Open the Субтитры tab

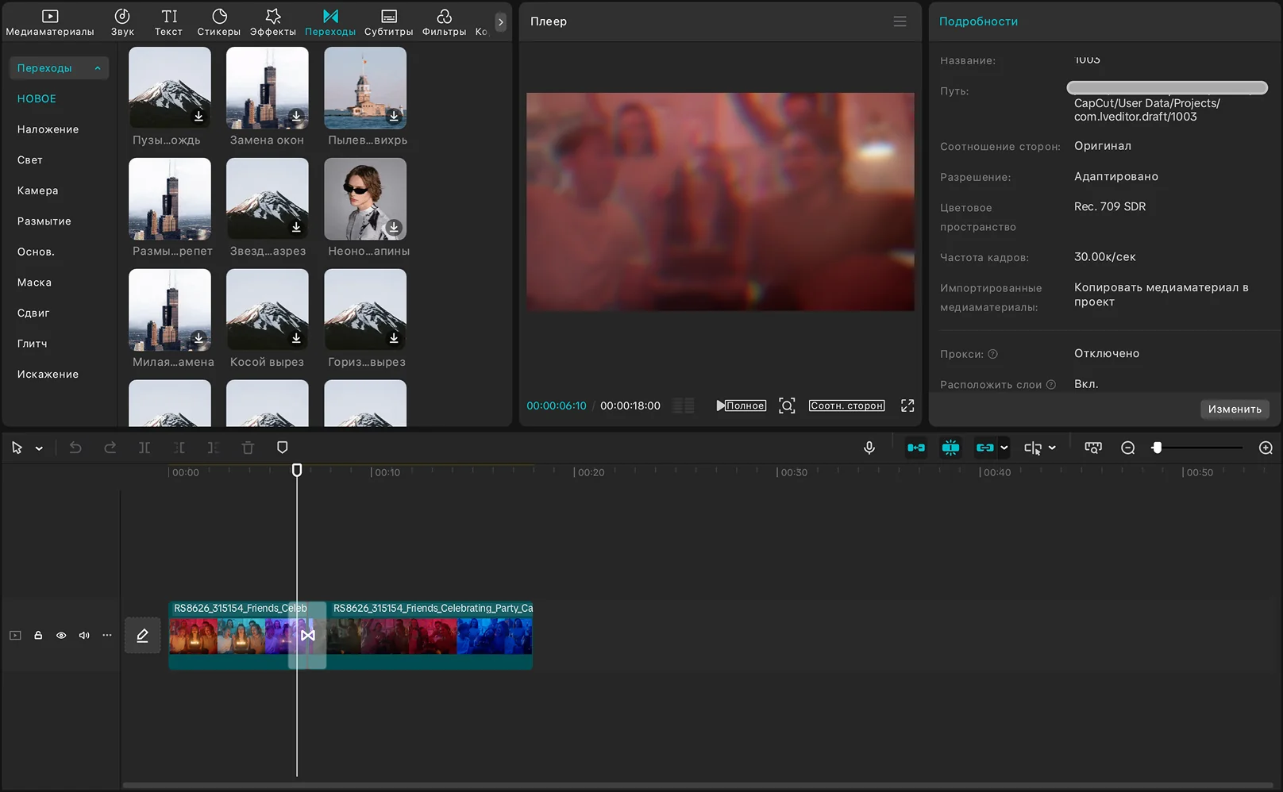coord(388,22)
